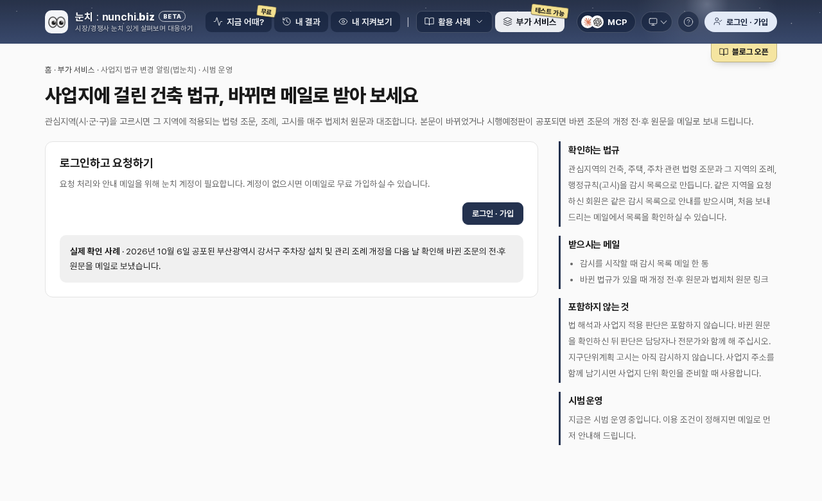Select the 로그인하고 요청하기 card heading
This screenshot has height=501, width=822.
tap(107, 163)
